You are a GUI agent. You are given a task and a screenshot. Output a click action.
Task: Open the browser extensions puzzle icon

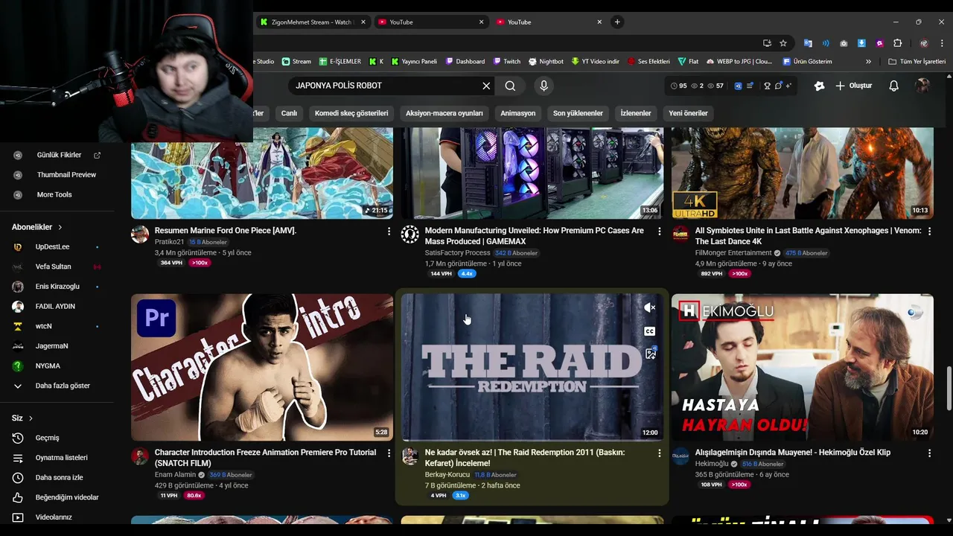(x=897, y=43)
